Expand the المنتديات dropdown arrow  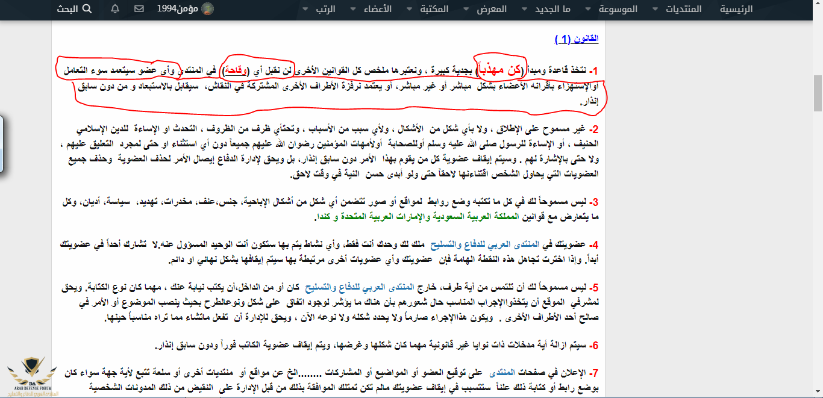click(x=654, y=9)
